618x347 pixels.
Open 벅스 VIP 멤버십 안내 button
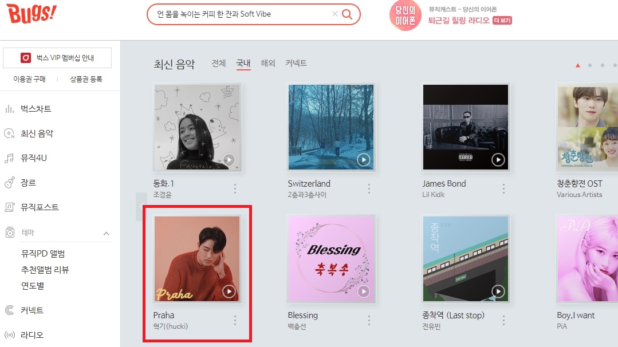[x=57, y=58]
